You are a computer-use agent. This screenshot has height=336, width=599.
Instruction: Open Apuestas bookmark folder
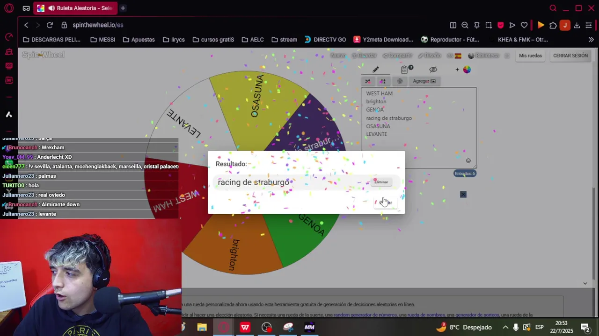pyautogui.click(x=139, y=40)
